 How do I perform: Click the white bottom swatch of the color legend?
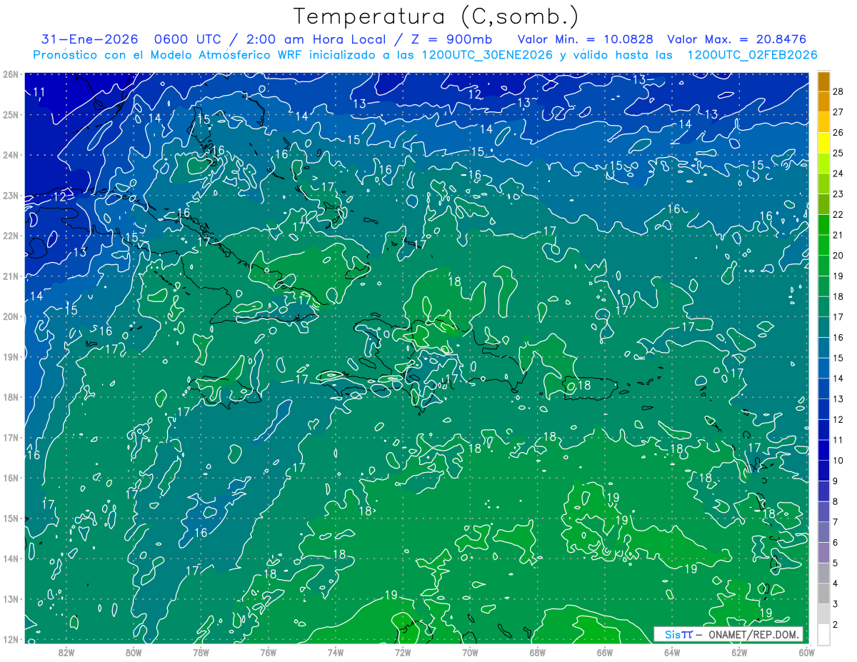coord(823,635)
